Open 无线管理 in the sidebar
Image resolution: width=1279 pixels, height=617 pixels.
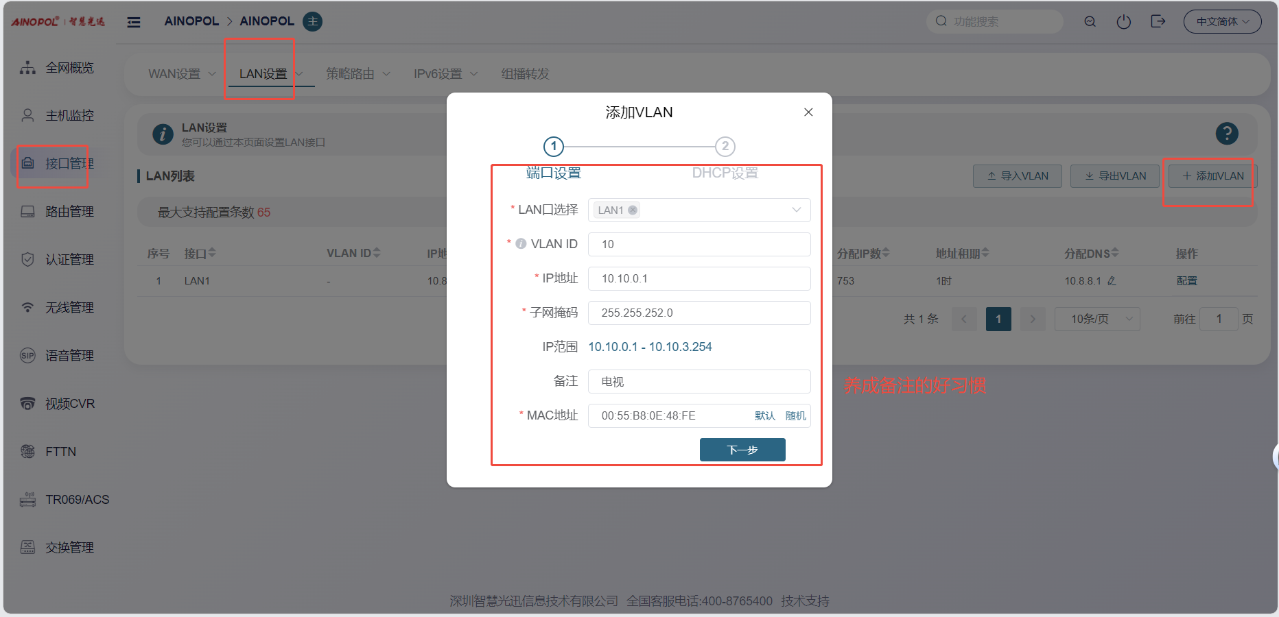69,308
